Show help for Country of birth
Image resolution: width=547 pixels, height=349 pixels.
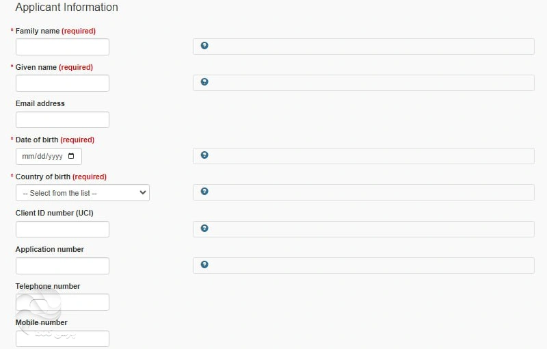204,192
